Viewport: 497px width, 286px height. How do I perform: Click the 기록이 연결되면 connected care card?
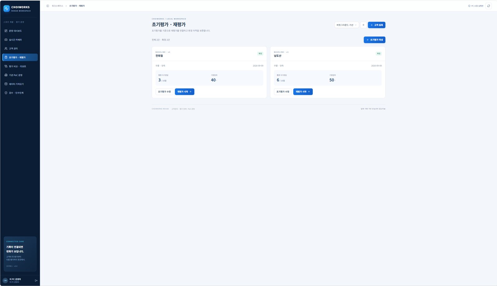pyautogui.click(x=20, y=254)
